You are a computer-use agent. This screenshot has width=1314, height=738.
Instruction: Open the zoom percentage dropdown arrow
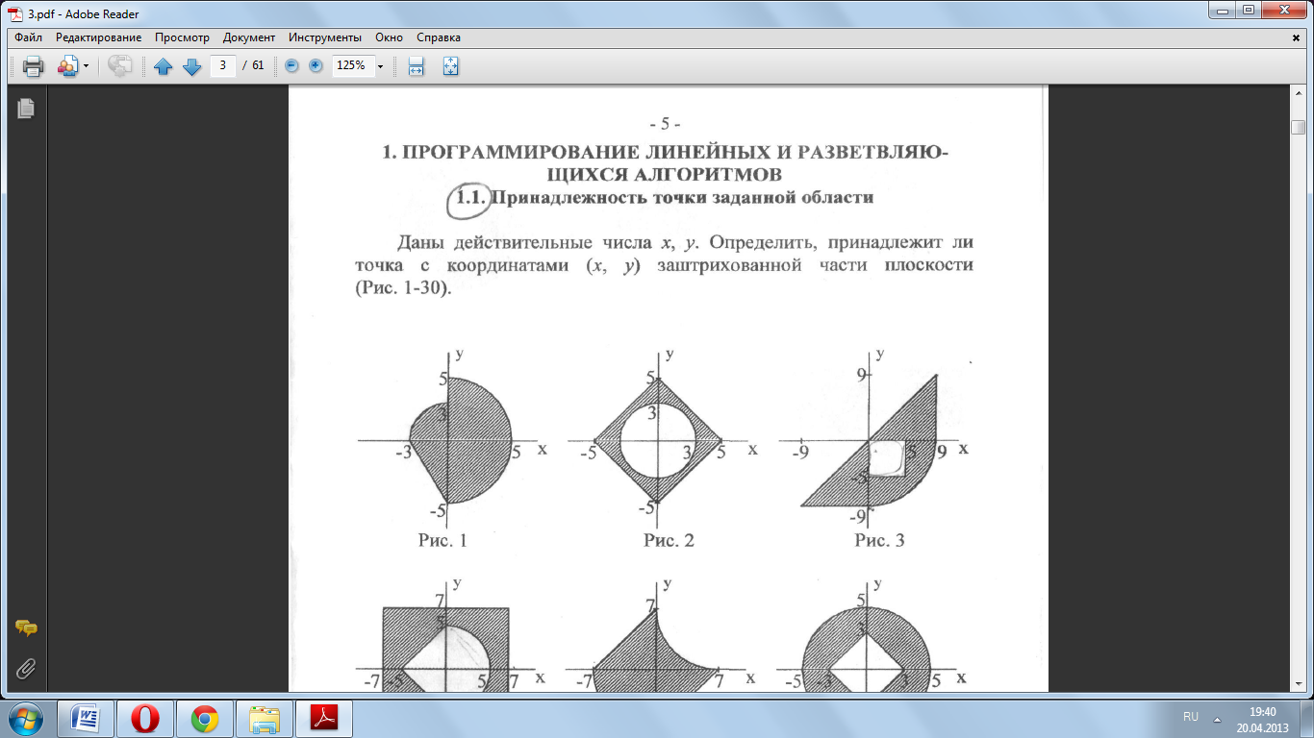coord(380,66)
